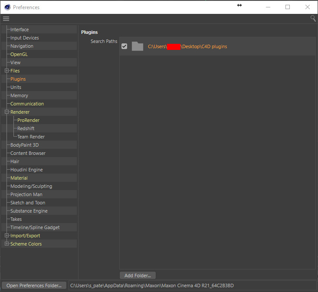Maximize the Preferences window

[287, 7]
